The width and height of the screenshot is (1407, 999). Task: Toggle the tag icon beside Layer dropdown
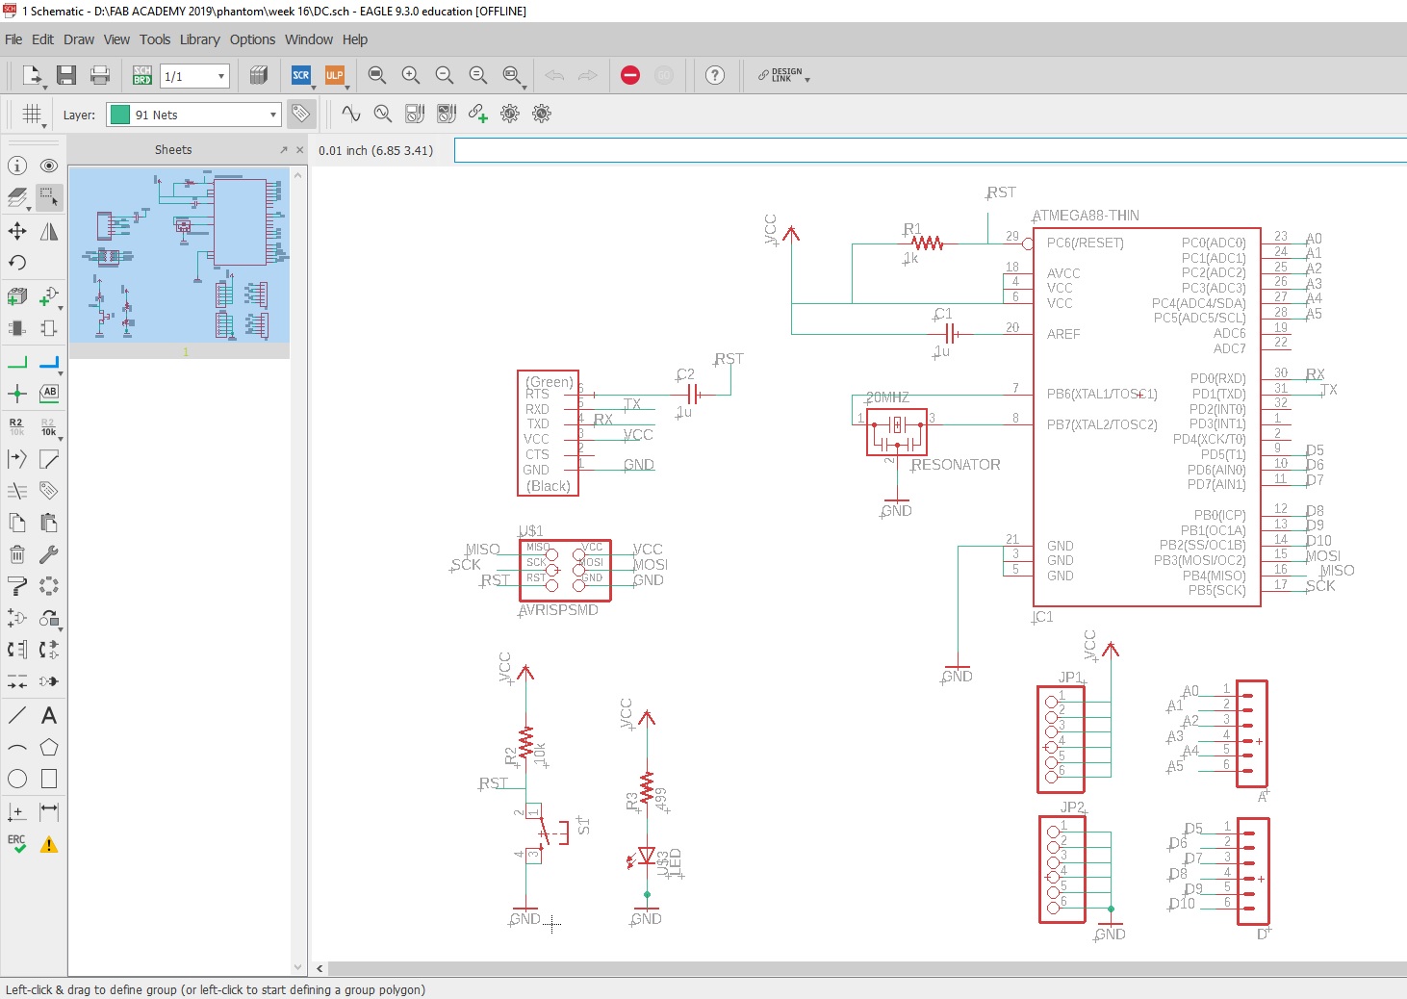pyautogui.click(x=301, y=114)
